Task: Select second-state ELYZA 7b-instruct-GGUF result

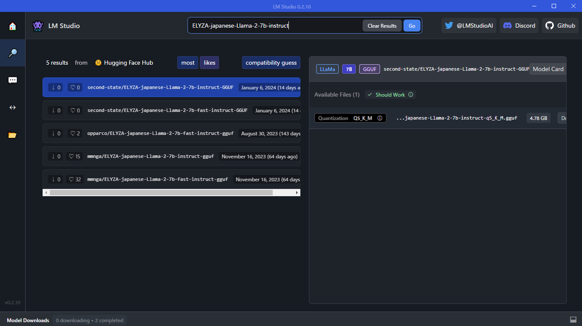Action: pyautogui.click(x=171, y=87)
